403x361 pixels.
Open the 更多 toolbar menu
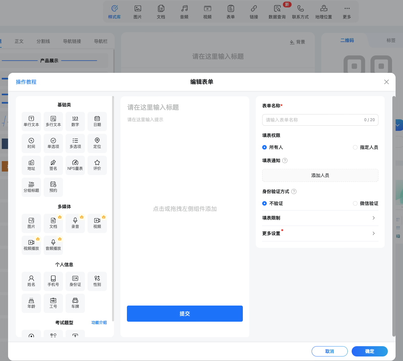click(x=347, y=12)
